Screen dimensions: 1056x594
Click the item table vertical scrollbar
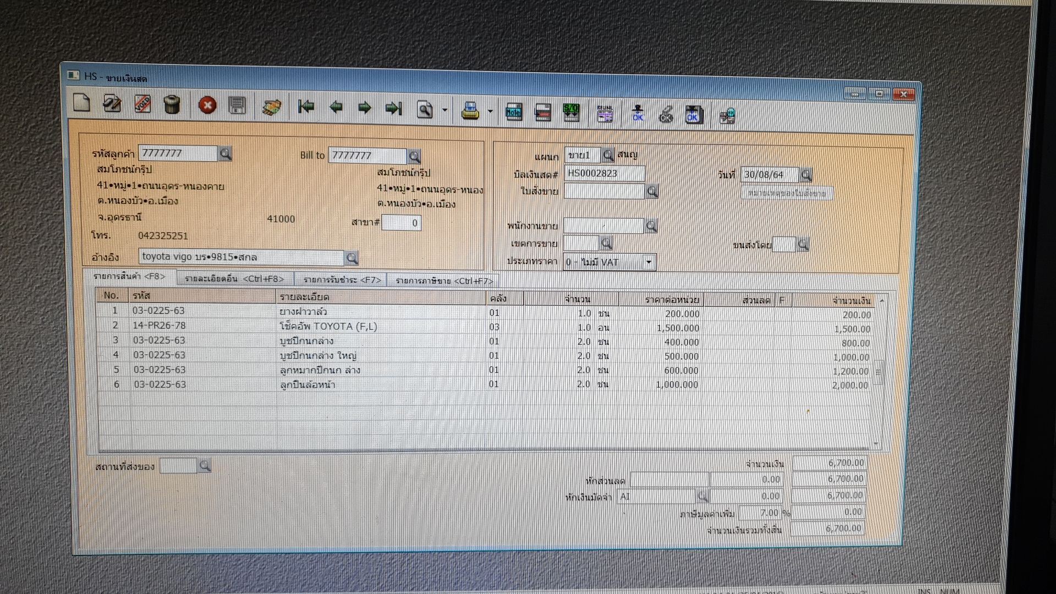pos(878,372)
